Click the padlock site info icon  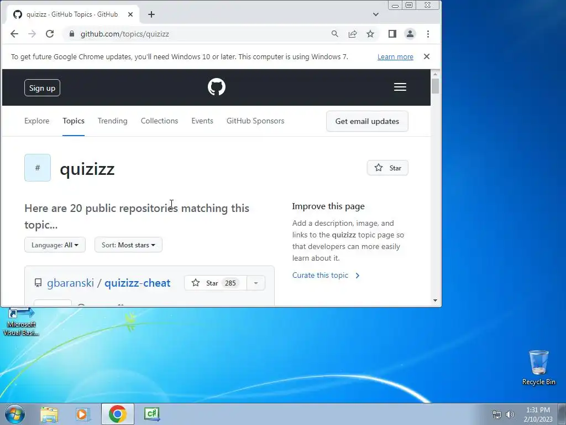[72, 34]
